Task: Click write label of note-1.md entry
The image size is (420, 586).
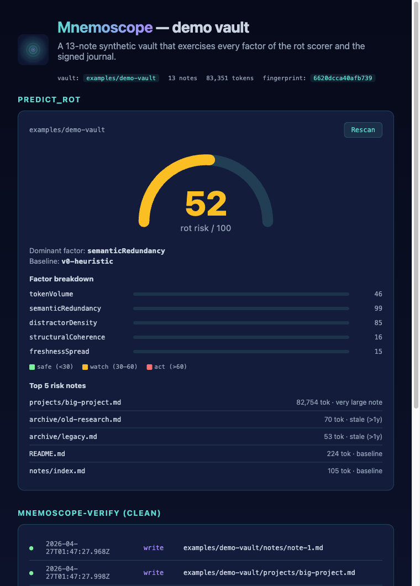Action: pos(154,548)
